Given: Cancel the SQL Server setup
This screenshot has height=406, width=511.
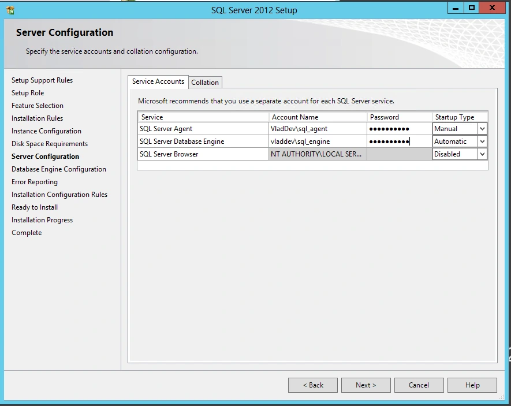Looking at the screenshot, I should coord(419,385).
